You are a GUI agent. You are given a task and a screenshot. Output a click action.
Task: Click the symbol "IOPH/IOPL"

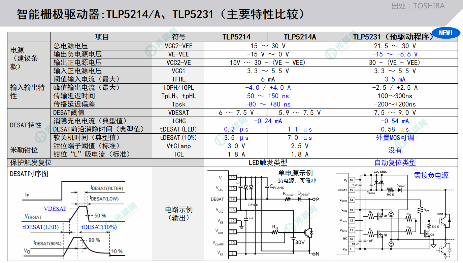(178, 87)
